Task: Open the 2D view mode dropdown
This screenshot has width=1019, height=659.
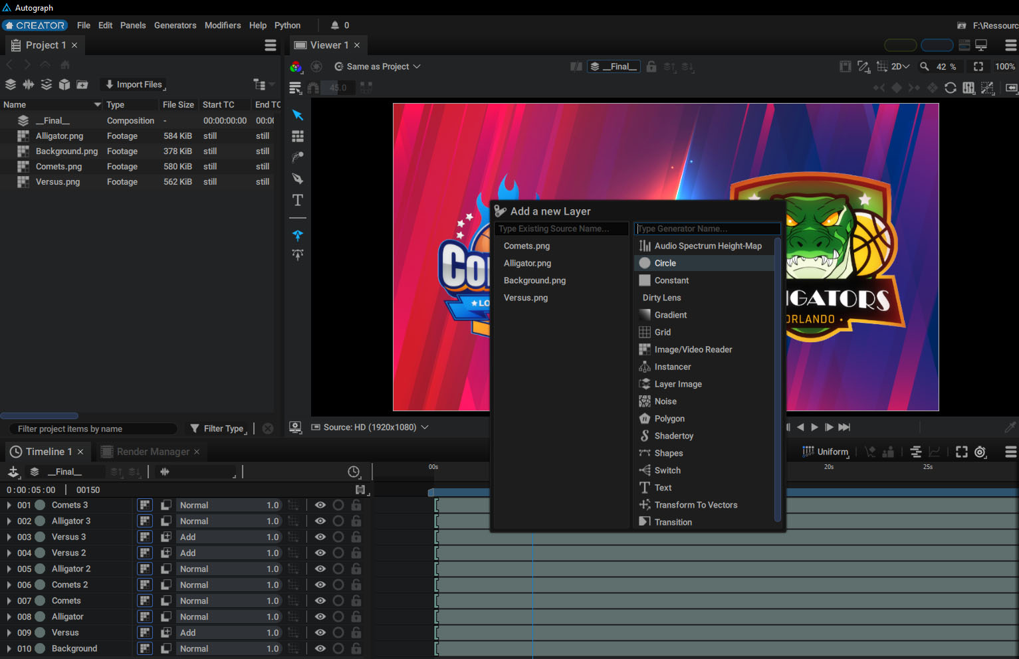Action: click(900, 66)
